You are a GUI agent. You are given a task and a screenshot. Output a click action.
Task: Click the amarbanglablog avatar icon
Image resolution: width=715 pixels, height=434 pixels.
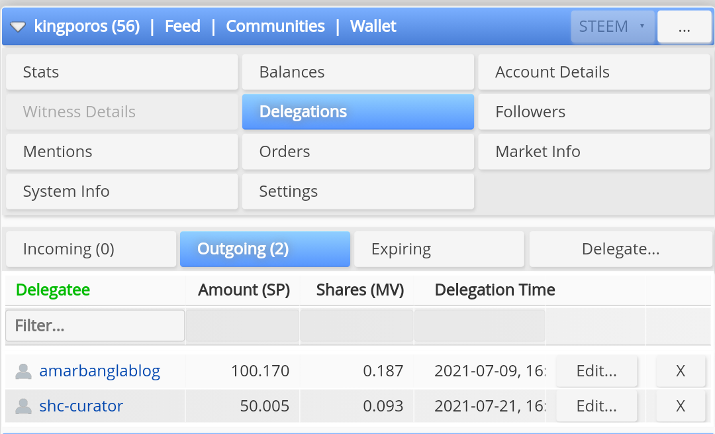[x=23, y=372]
